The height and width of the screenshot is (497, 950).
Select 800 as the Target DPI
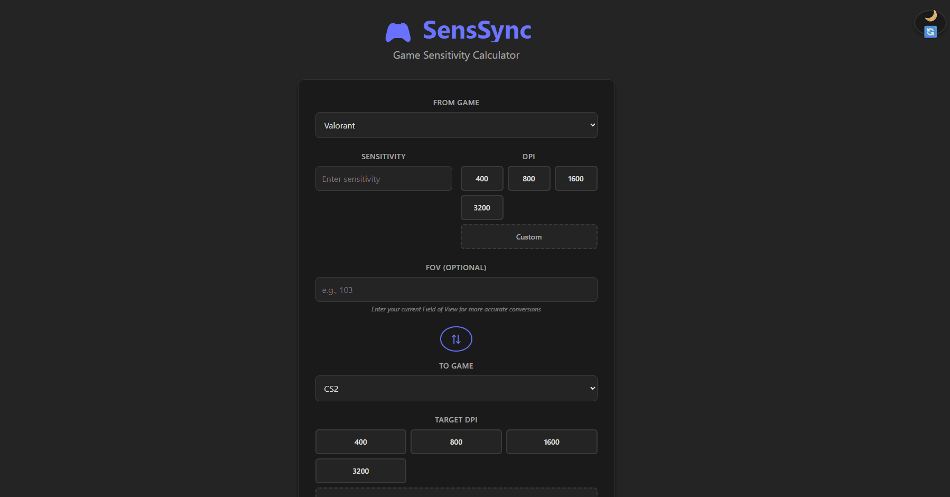coord(455,441)
